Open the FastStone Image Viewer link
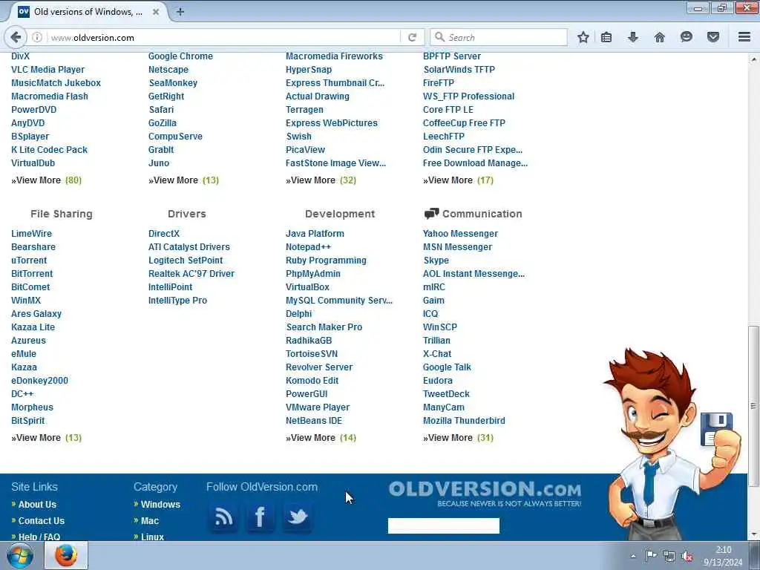Image resolution: width=760 pixels, height=570 pixels. point(336,163)
